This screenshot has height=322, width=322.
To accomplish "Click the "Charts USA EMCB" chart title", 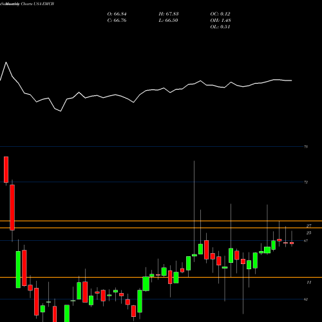I will pyautogui.click(x=37, y=4).
